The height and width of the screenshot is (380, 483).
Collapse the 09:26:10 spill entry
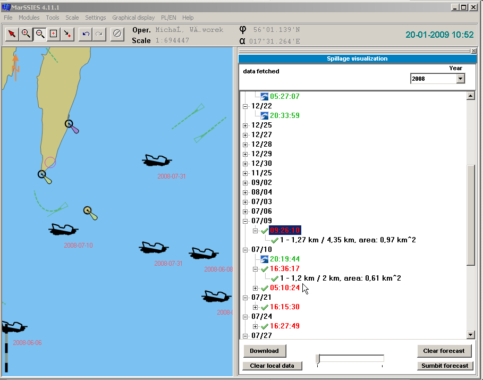coord(256,231)
